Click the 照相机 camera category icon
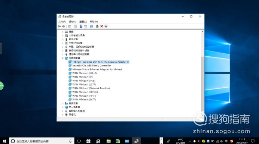 [x=66, y=115]
